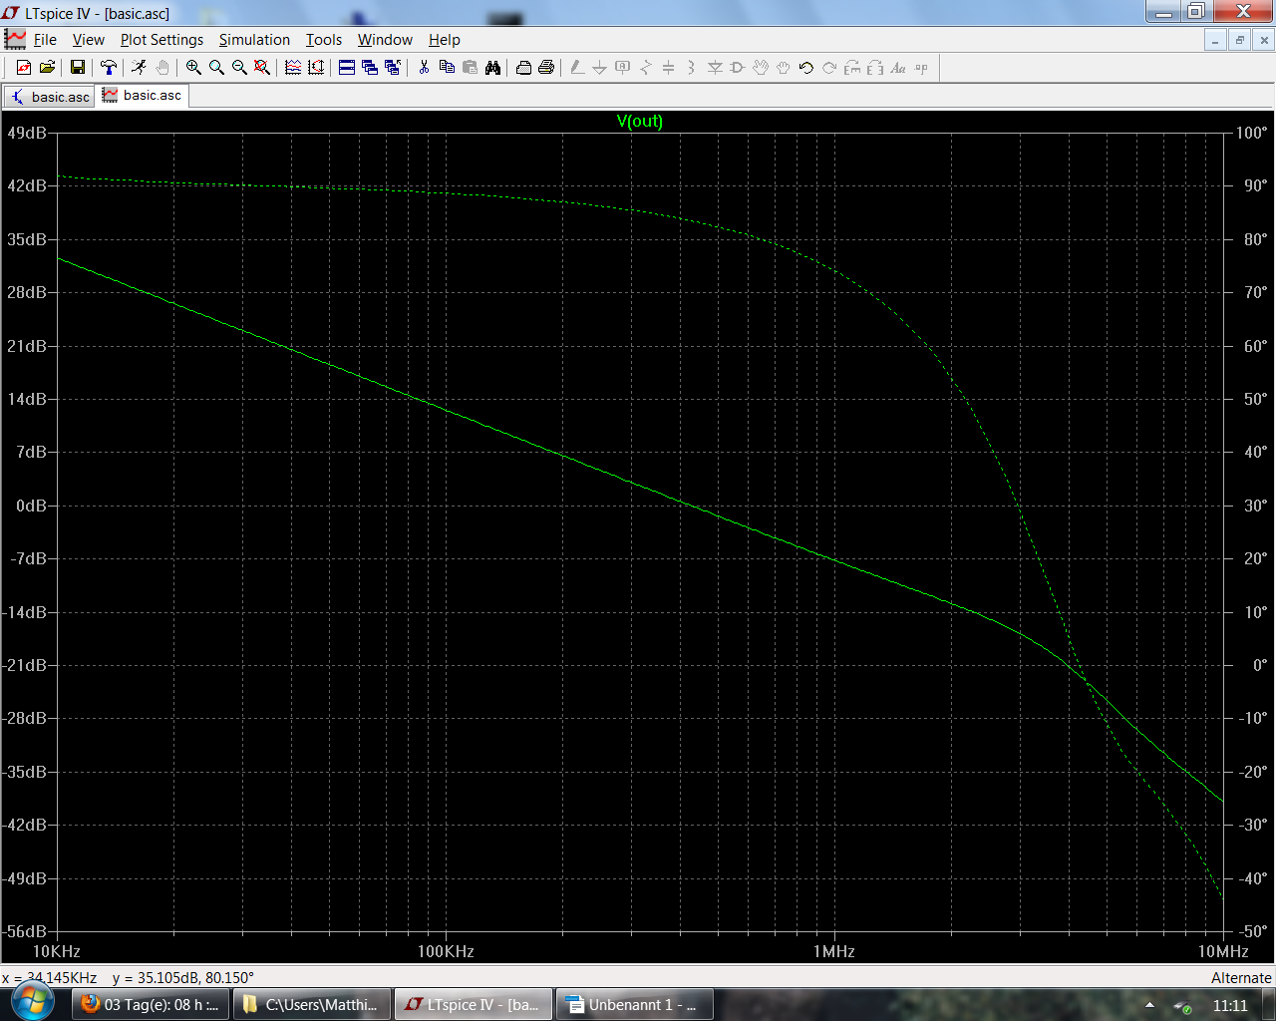
Task: Open Print Setup icon
Action: pyautogui.click(x=523, y=68)
